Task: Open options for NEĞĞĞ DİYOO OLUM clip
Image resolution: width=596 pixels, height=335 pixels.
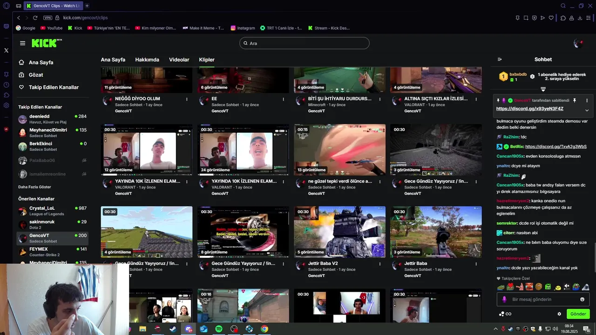Action: (187, 99)
